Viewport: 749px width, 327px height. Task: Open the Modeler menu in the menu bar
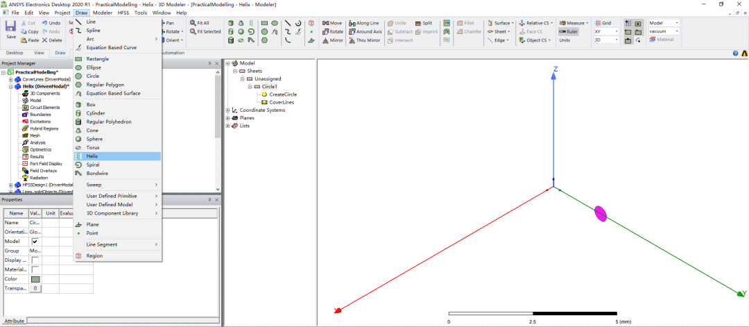(x=102, y=13)
